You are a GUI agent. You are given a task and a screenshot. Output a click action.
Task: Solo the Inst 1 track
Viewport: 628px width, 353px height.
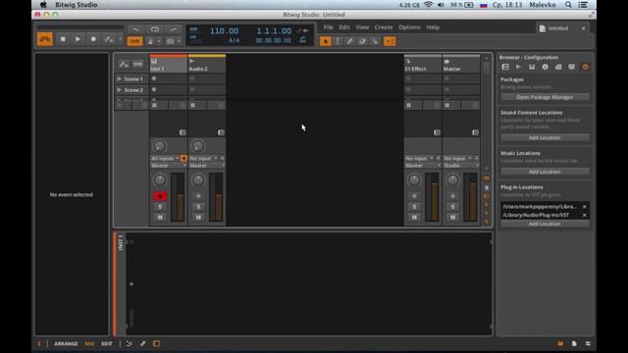click(160, 207)
